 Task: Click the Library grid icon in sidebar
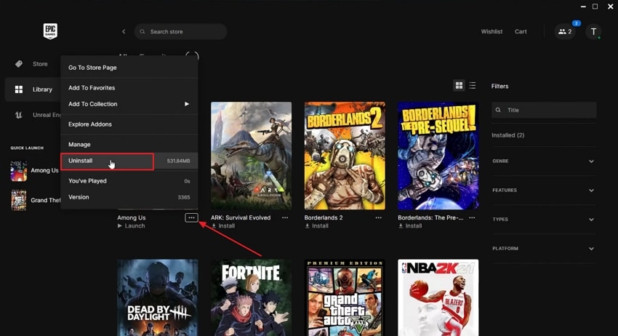[18, 89]
